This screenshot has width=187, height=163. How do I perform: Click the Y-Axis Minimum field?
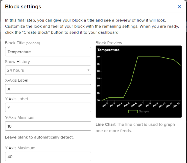pos(48,126)
